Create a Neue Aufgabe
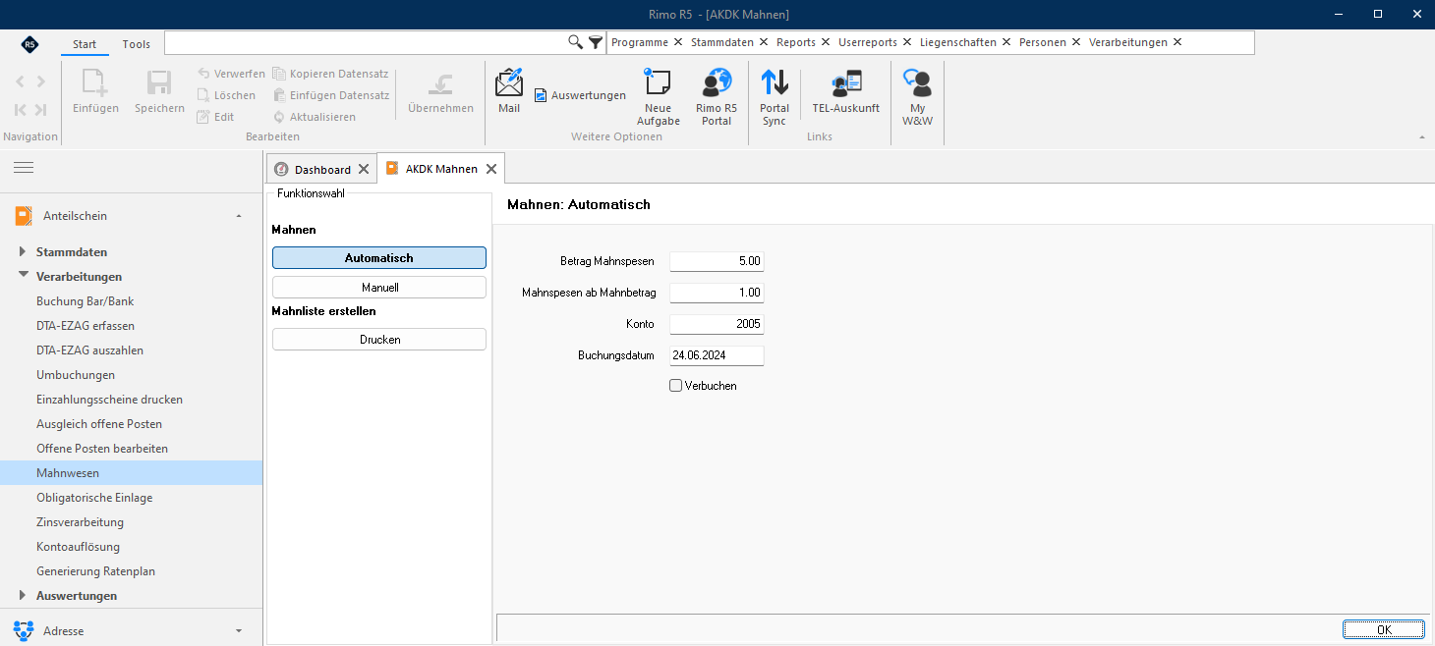The image size is (1435, 646). click(658, 96)
